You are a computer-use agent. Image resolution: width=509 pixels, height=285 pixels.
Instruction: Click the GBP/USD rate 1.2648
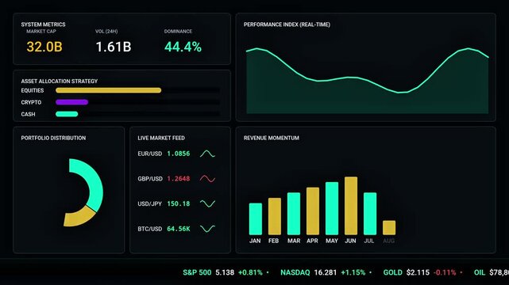[x=179, y=179]
